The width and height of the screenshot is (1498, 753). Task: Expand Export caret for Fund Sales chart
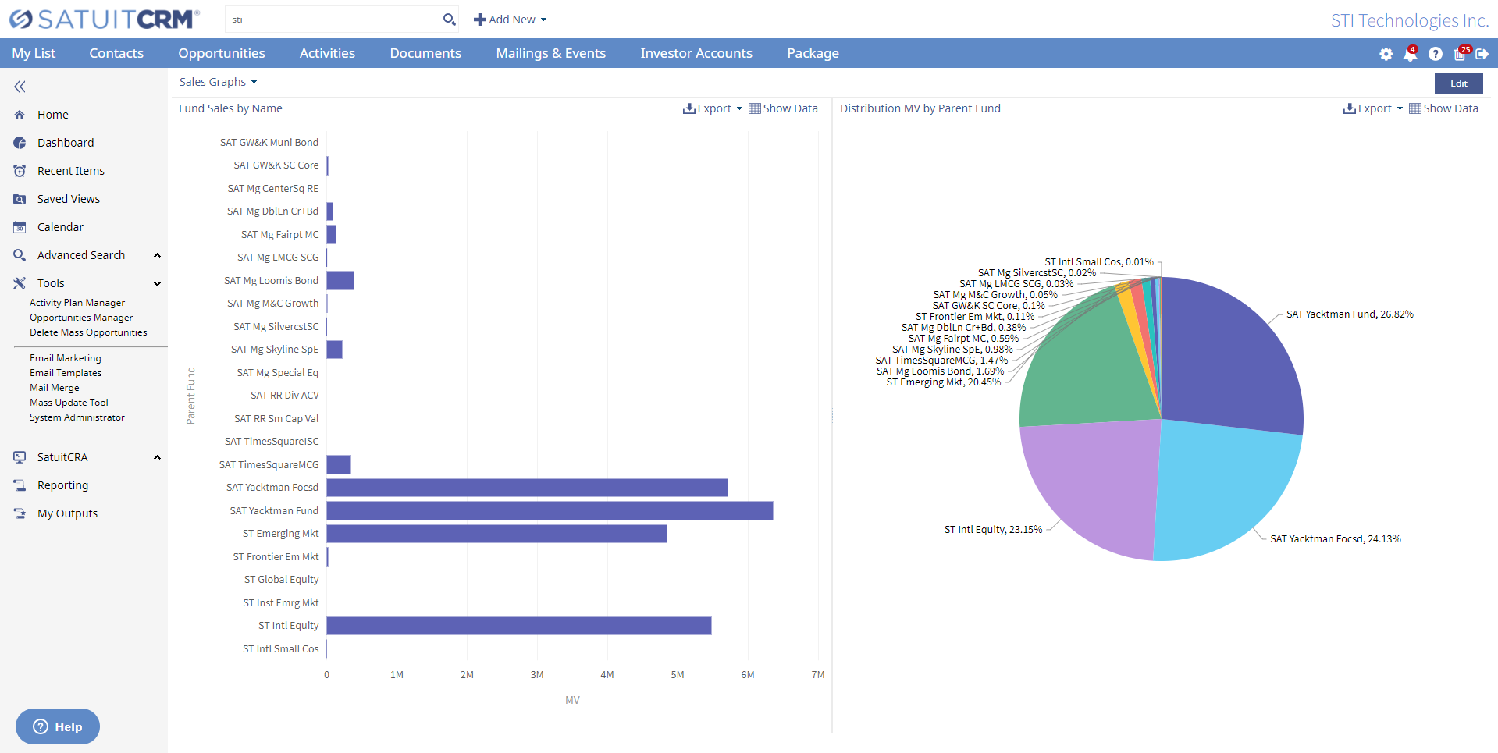point(739,108)
